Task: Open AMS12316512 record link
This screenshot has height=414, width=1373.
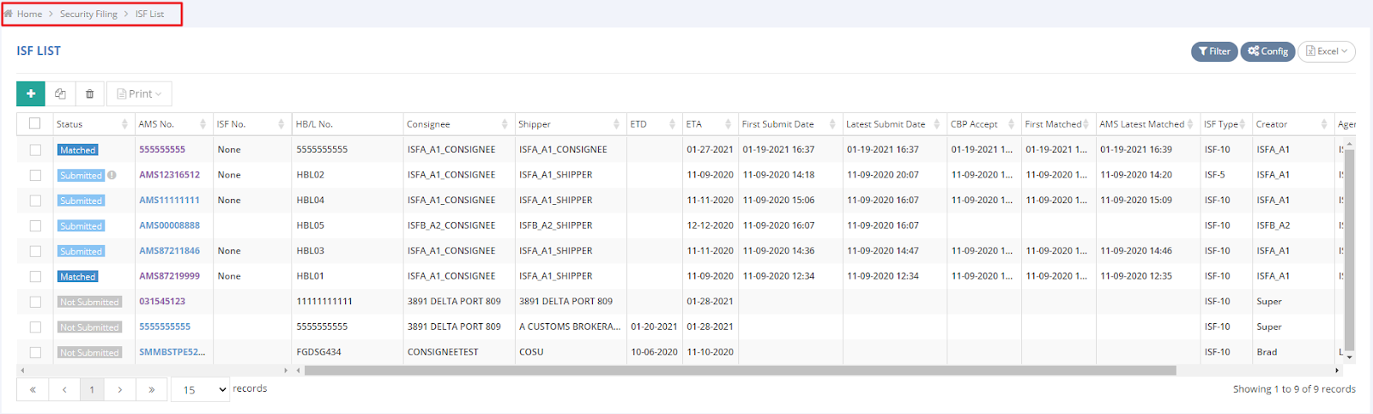Action: (169, 175)
